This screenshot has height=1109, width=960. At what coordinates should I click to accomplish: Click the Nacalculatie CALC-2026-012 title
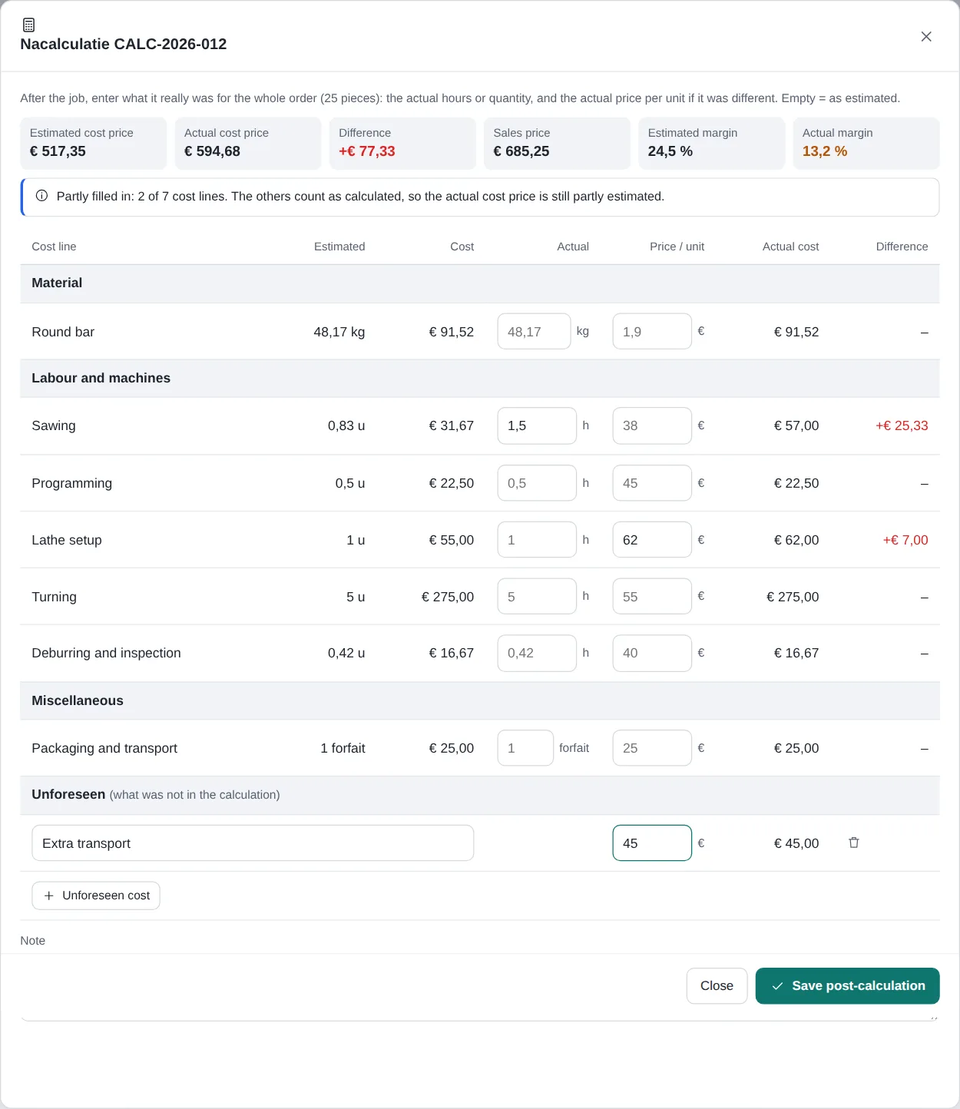[124, 44]
